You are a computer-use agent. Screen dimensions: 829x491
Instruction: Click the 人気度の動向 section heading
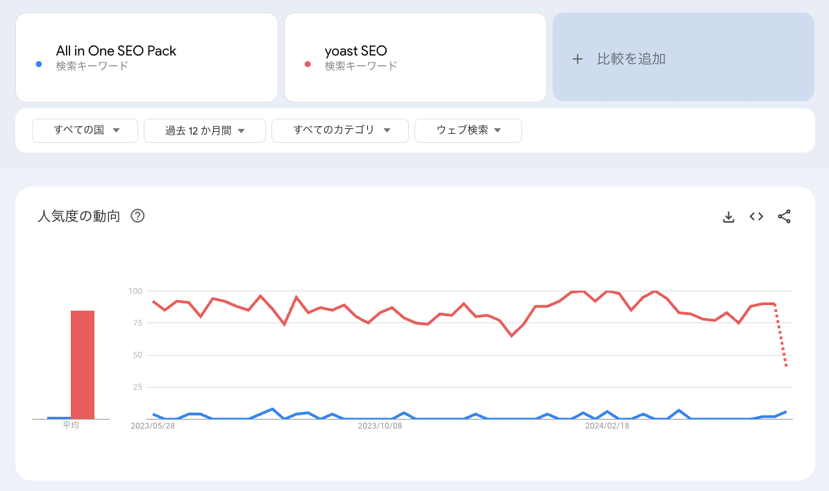pos(78,216)
